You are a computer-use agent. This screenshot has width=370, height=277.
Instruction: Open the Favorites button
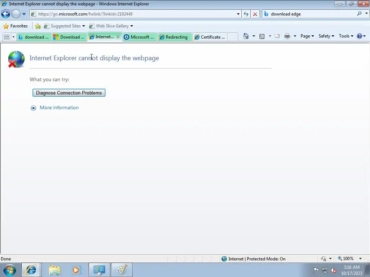point(16,26)
